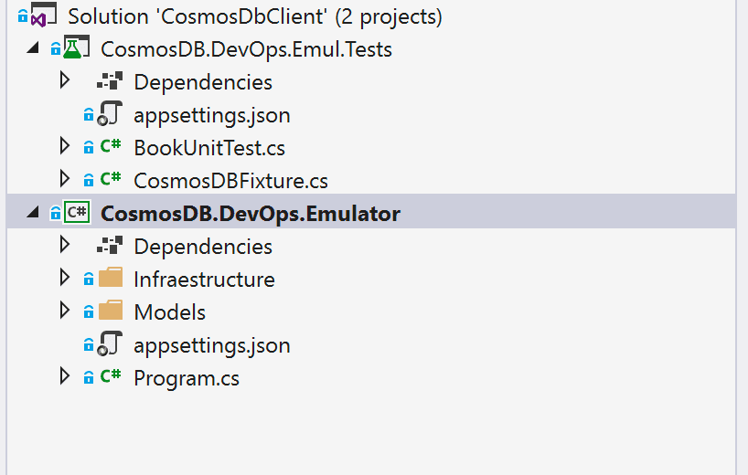Select appsettings.json in the Emulator project
The width and height of the screenshot is (748, 475).
coord(212,345)
